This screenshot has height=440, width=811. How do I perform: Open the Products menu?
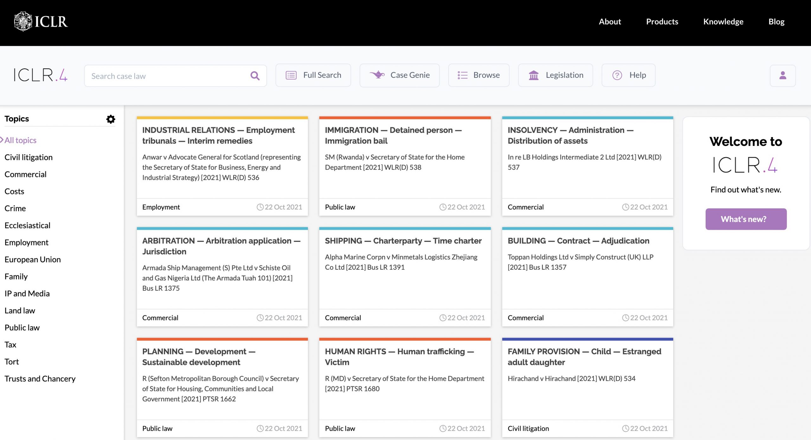coord(662,22)
